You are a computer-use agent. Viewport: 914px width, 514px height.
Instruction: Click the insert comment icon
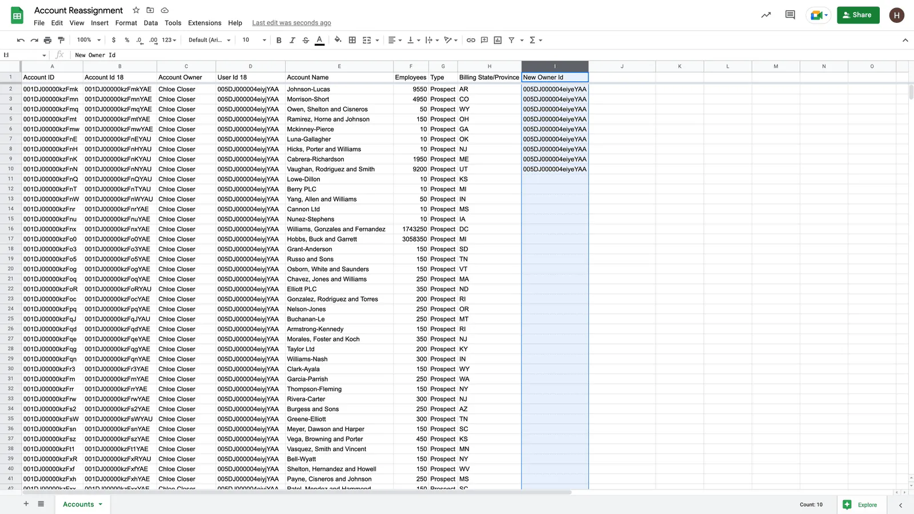pos(484,40)
